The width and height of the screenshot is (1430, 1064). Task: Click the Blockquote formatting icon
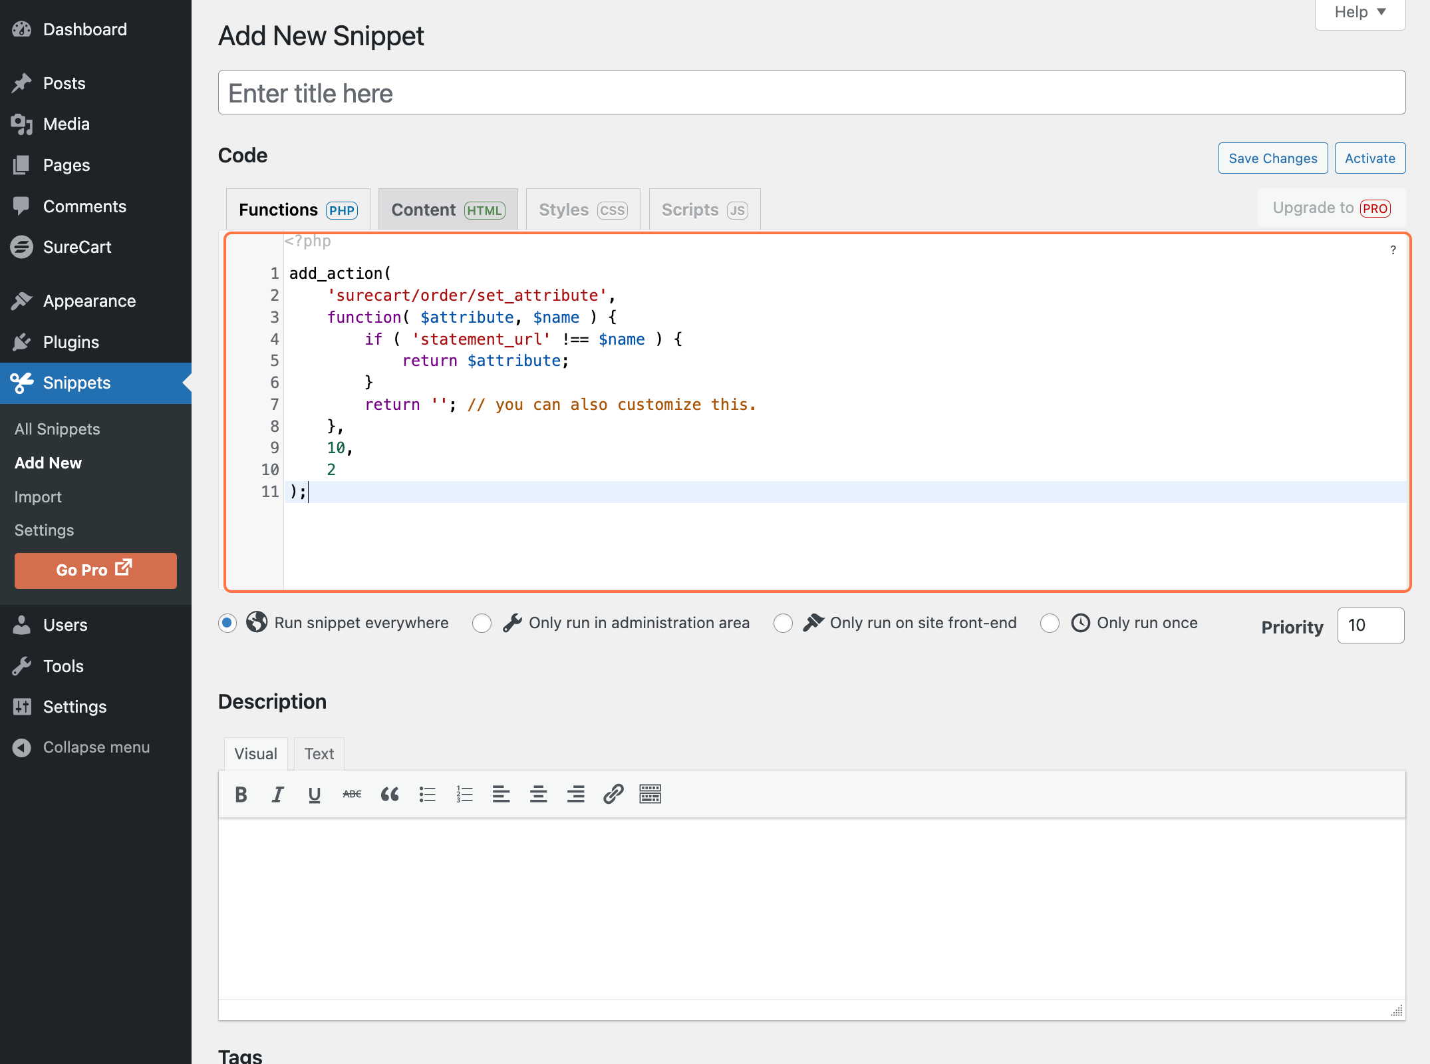[x=389, y=794]
